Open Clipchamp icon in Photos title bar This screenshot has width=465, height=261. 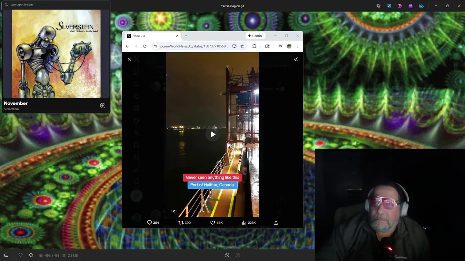pyautogui.click(x=411, y=6)
